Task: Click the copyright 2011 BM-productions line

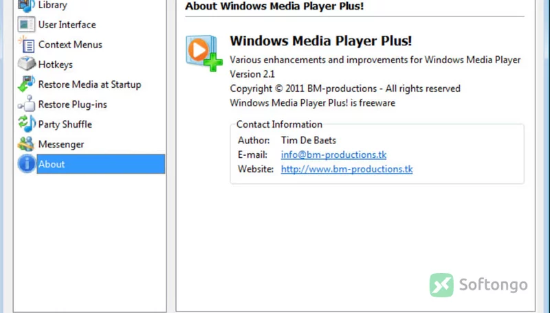Action: (x=345, y=89)
